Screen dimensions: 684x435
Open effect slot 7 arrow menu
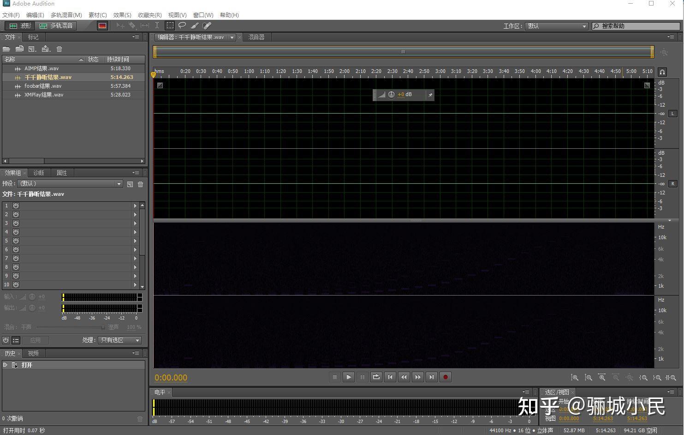[x=135, y=258]
